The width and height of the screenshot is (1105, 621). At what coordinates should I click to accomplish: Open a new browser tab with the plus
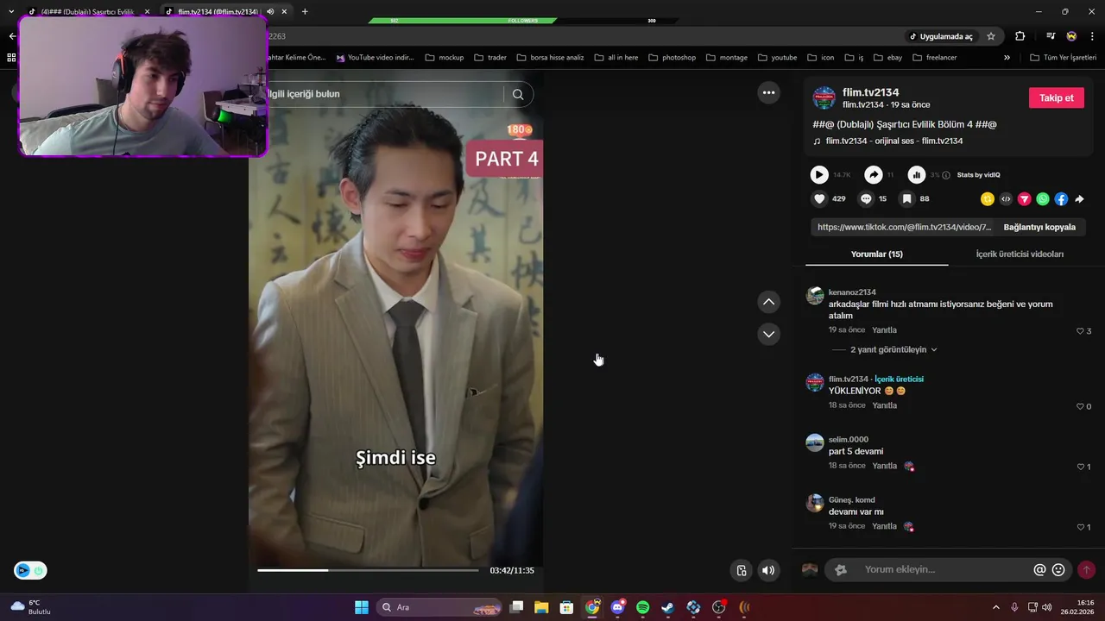click(305, 12)
